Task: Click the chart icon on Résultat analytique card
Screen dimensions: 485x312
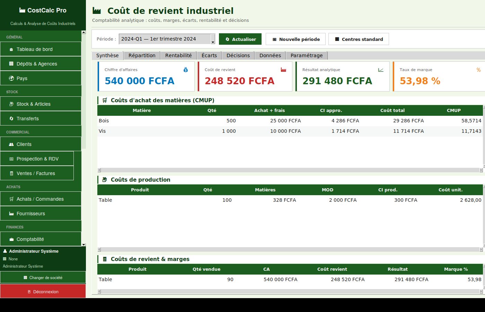Action: (381, 70)
